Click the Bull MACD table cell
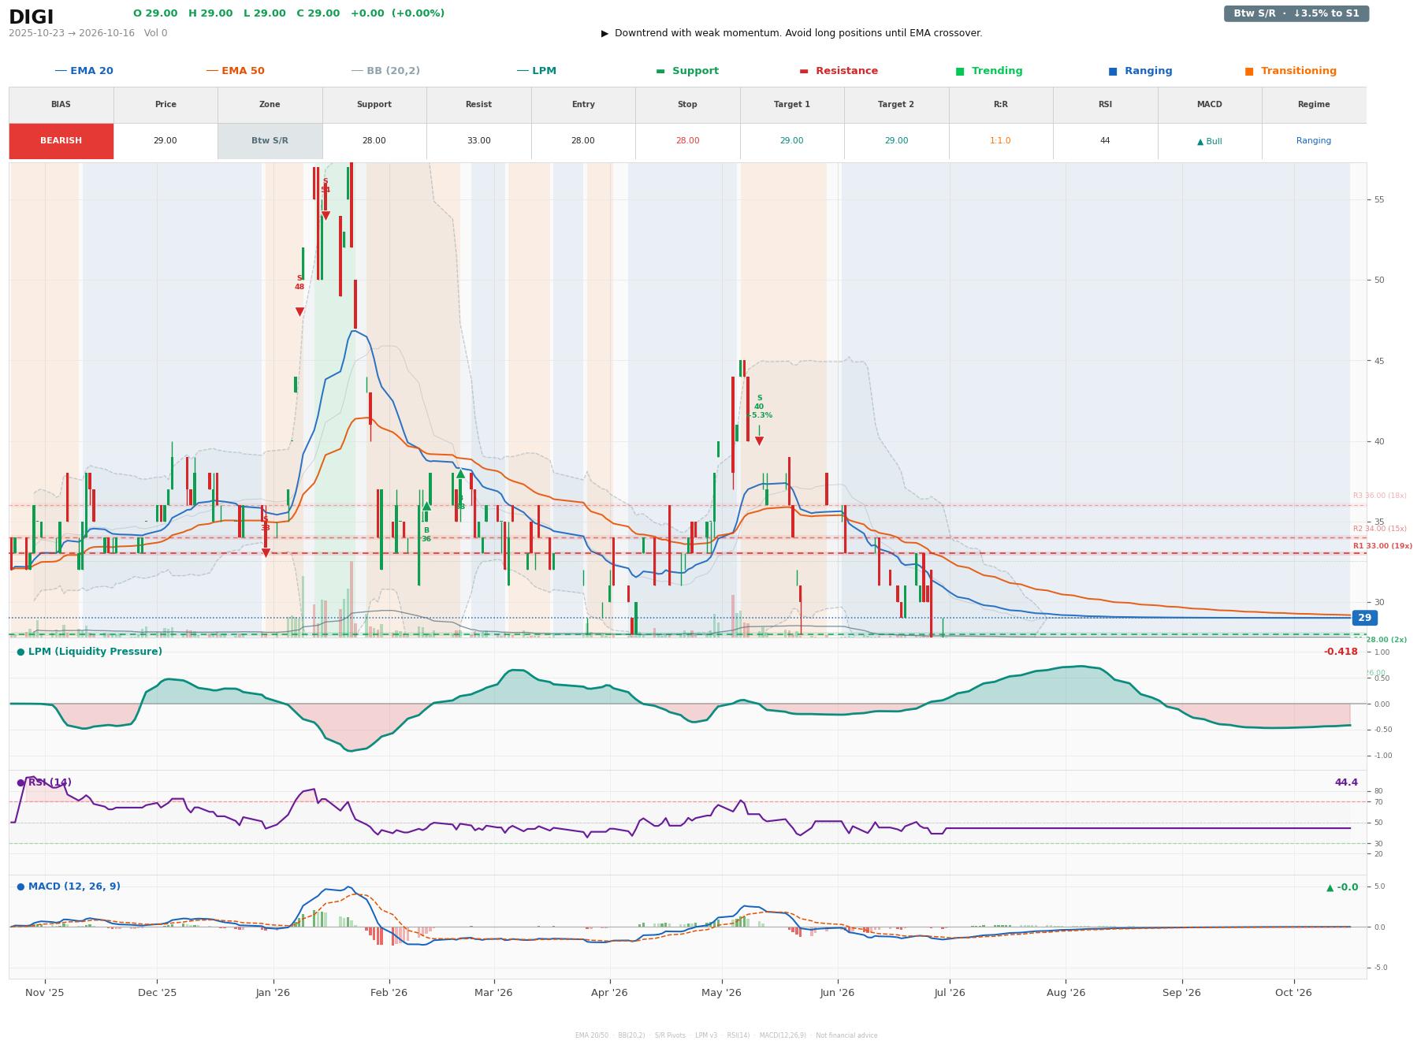Screen dimensions: 1421x1048 [x=1210, y=142]
